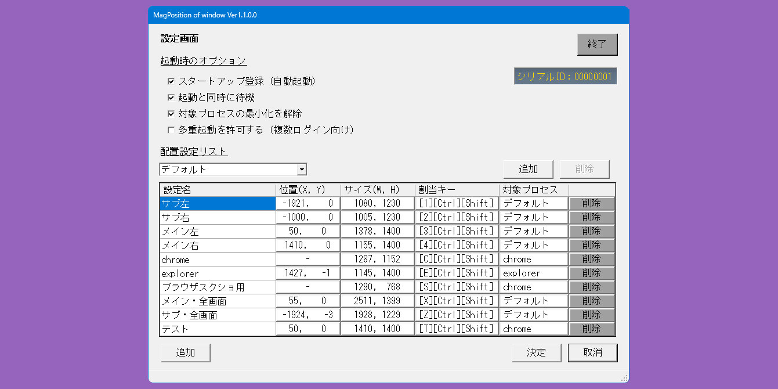The height and width of the screenshot is (389, 778).
Task: Click the bottom-left 追加 button
Action: [x=185, y=352]
